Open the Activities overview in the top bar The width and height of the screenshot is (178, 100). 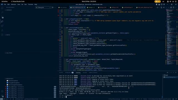point(4,1)
